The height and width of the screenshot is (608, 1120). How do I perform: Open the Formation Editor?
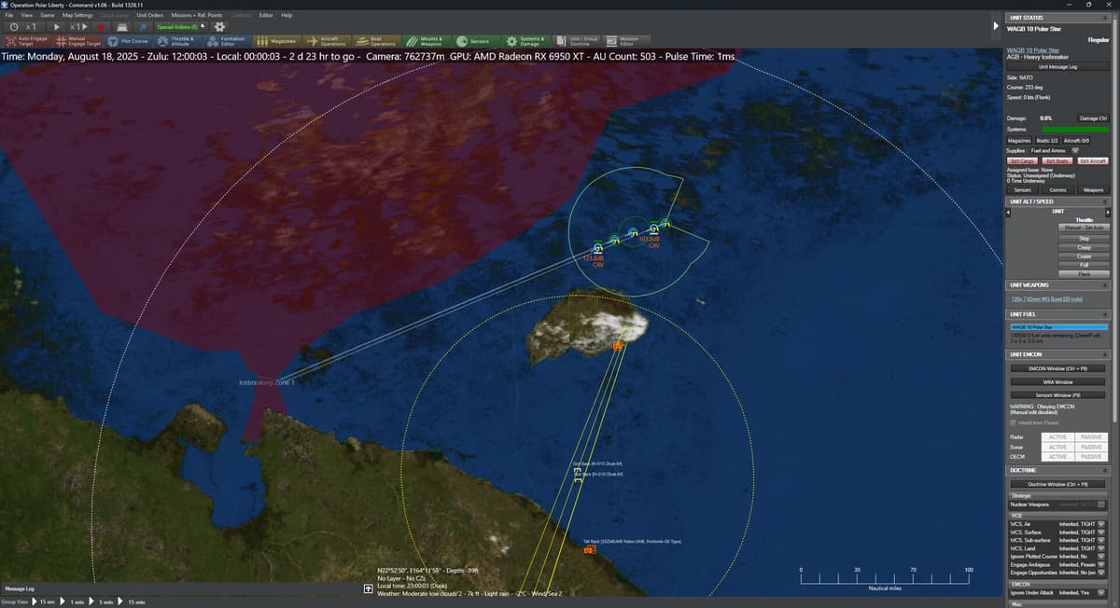(227, 41)
